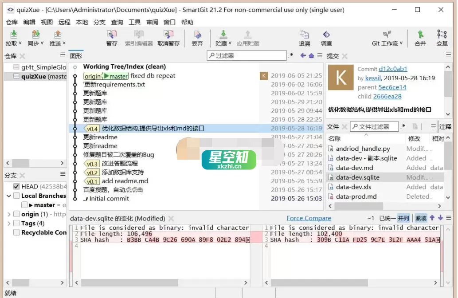Click inside the 过滤器 filter field
This screenshot has height=298, width=458.
247,55
